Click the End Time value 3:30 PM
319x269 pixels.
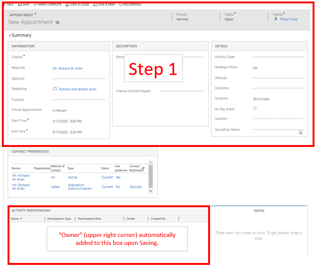click(x=76, y=132)
